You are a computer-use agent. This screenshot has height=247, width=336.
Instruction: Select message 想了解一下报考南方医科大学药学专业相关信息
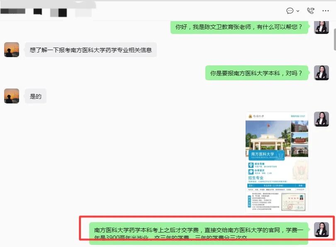pos(91,50)
